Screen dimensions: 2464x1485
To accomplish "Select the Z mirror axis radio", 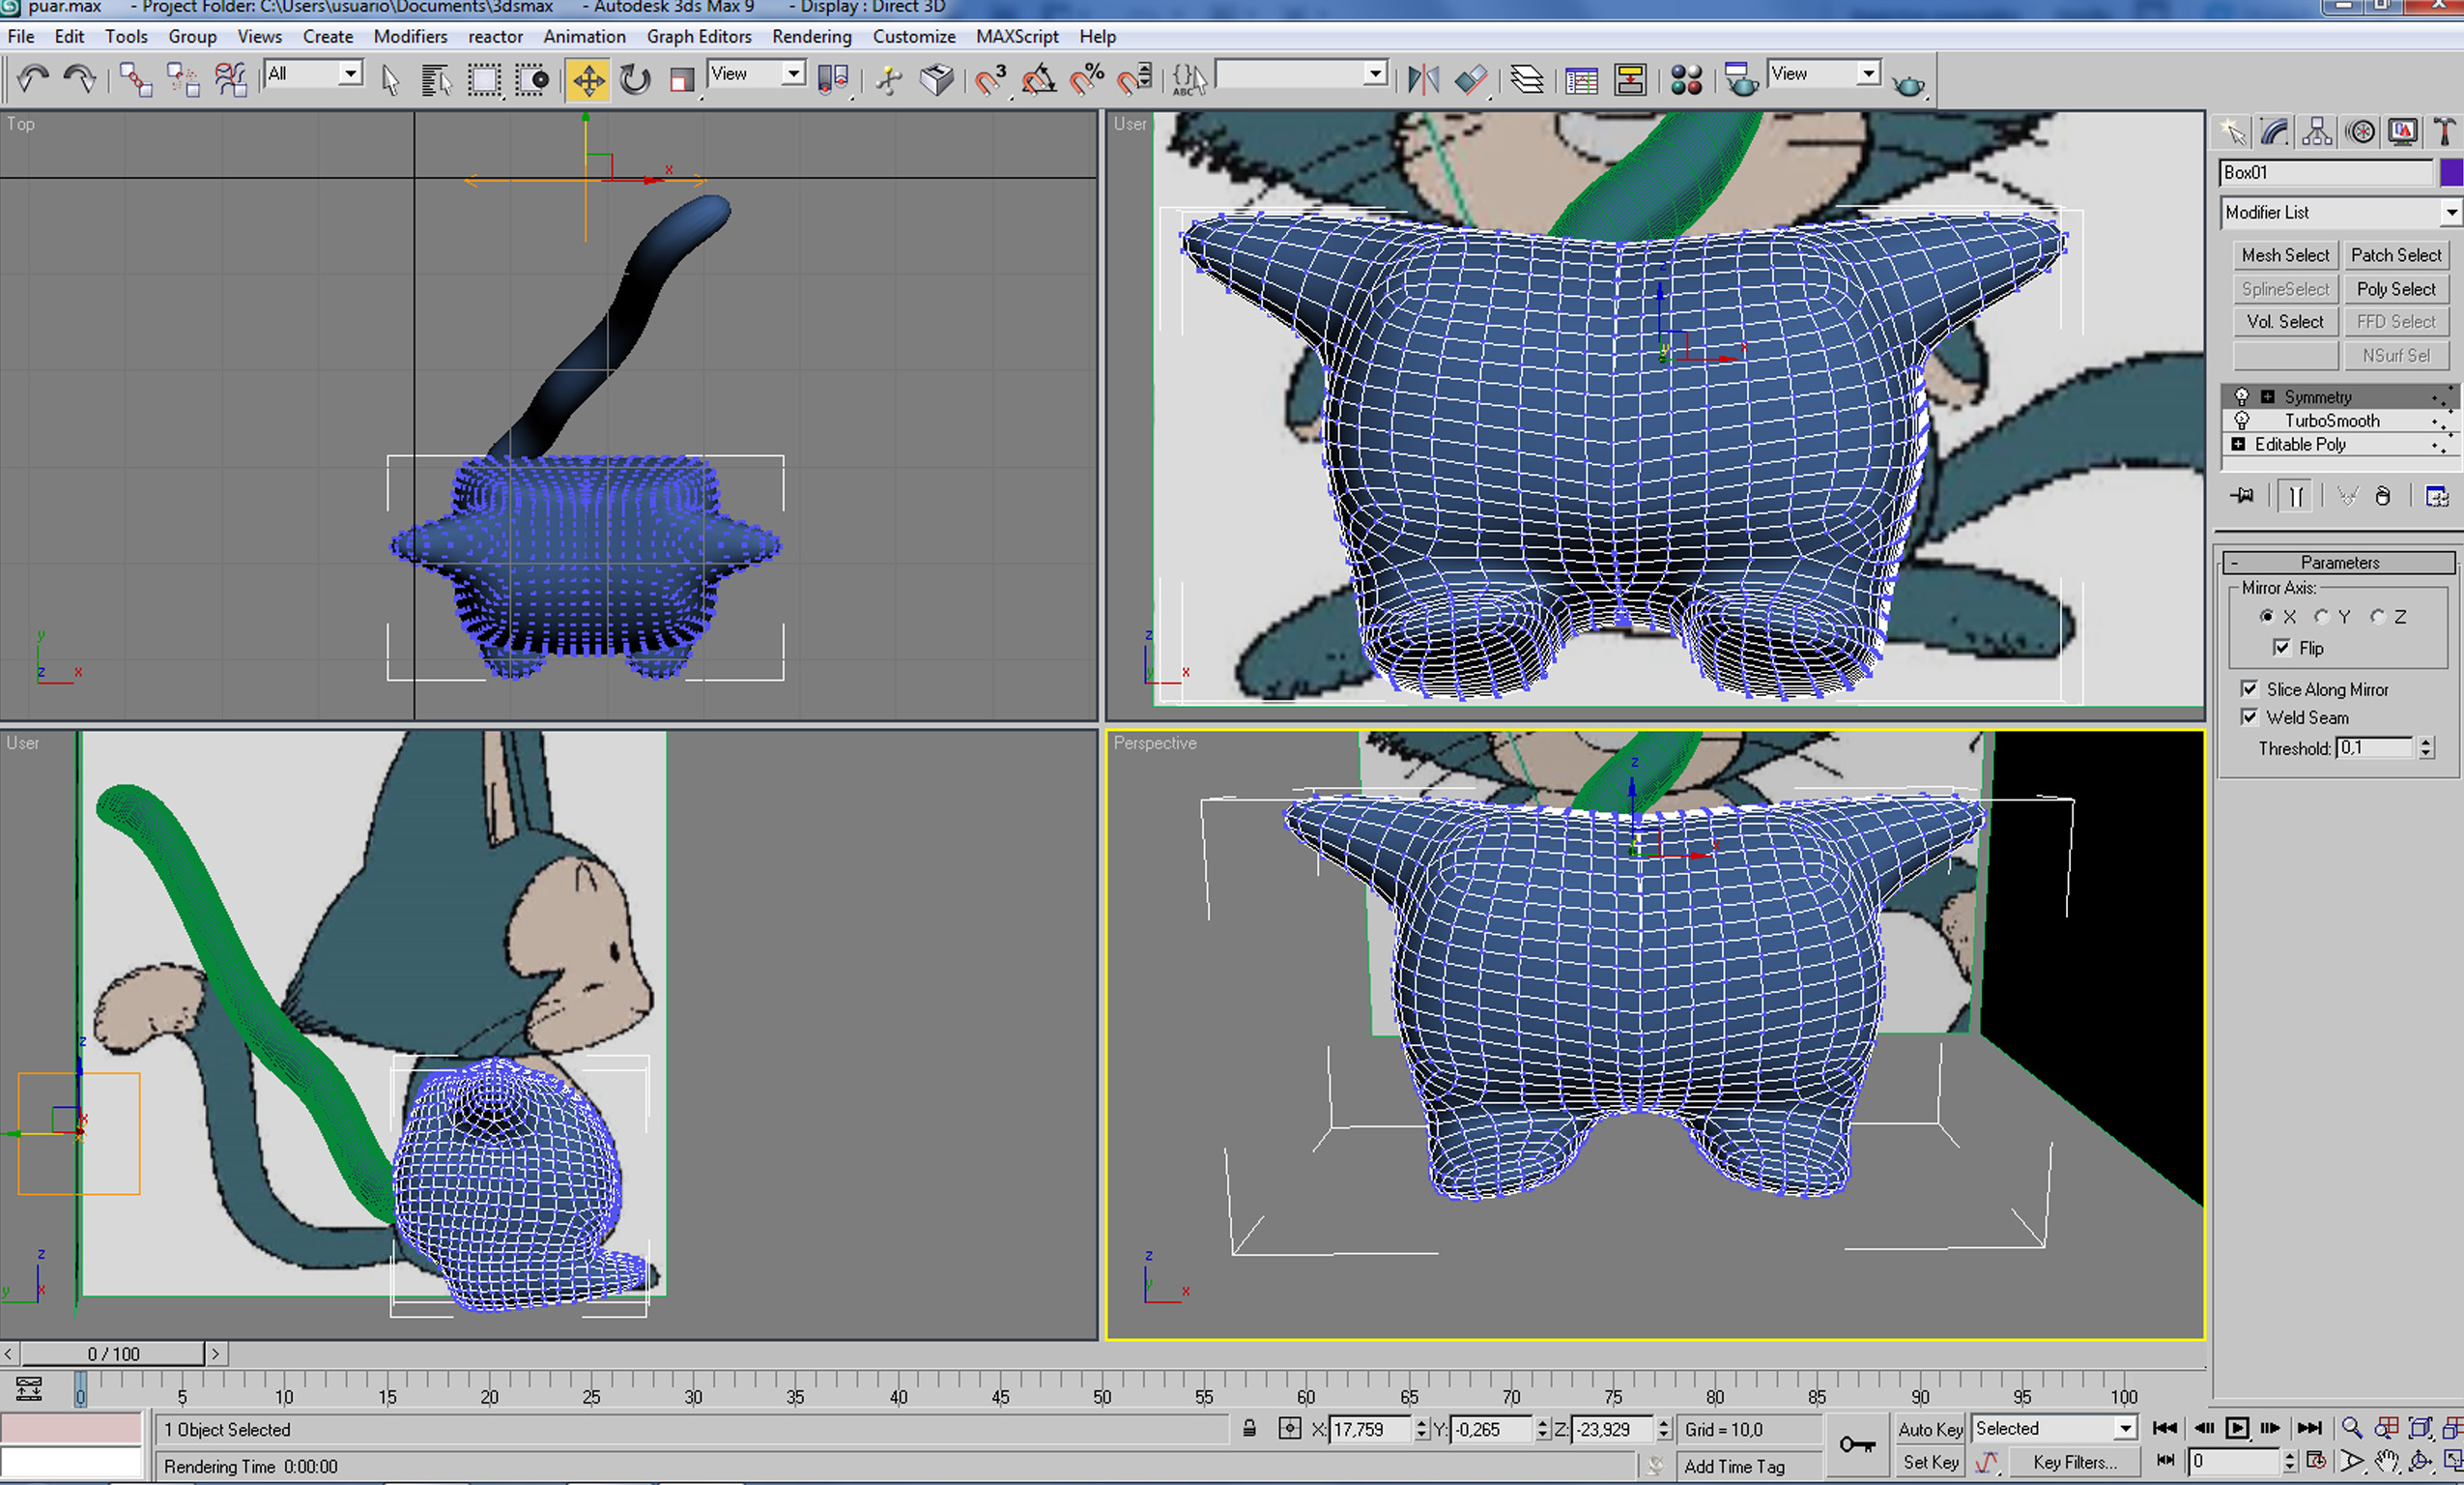I will coord(2378,617).
